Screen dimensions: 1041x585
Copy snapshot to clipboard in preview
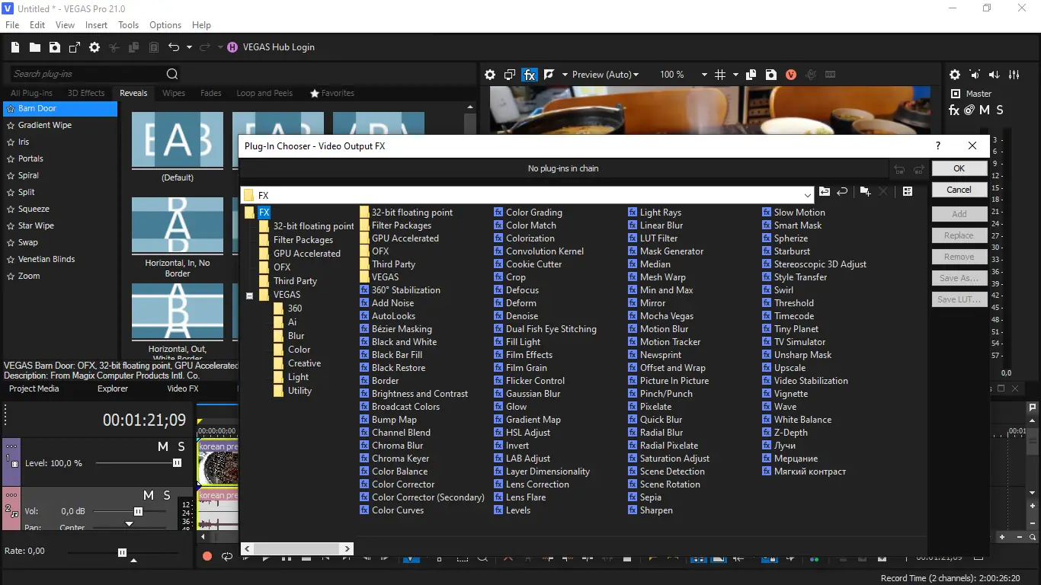tap(751, 75)
